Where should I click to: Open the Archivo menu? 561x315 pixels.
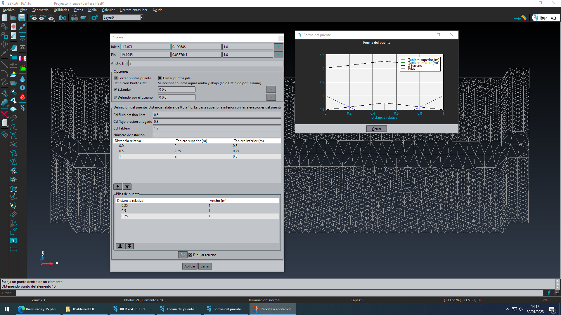(x=8, y=10)
